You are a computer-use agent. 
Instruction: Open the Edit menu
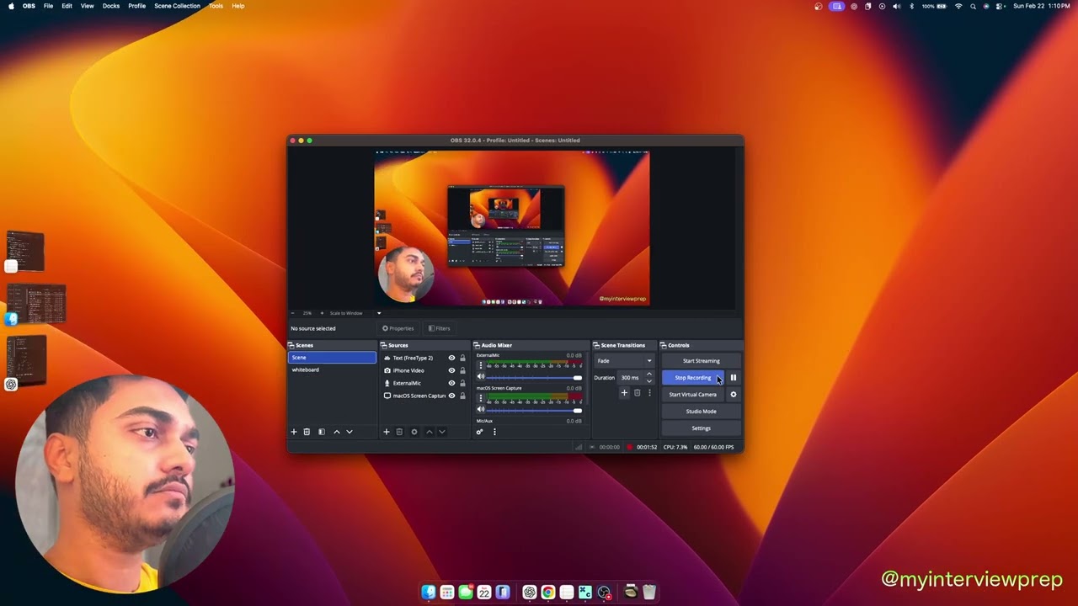pyautogui.click(x=67, y=6)
